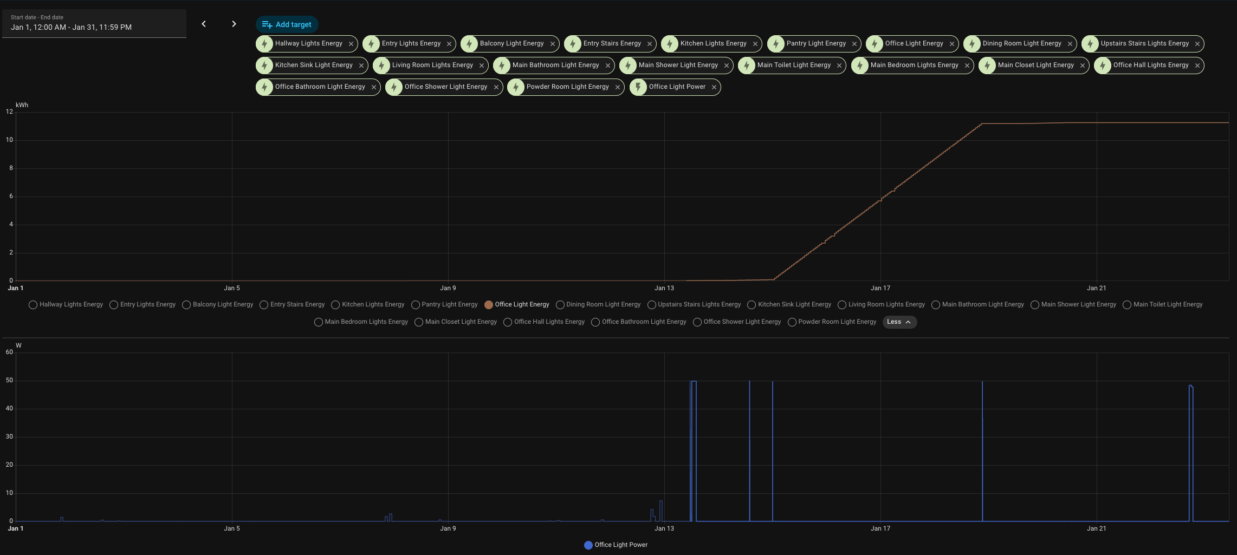Remove the Hallway Lights Energy chip

[351, 44]
